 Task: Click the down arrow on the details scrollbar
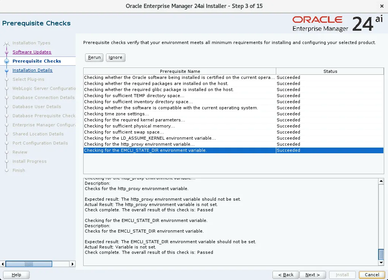click(x=381, y=262)
